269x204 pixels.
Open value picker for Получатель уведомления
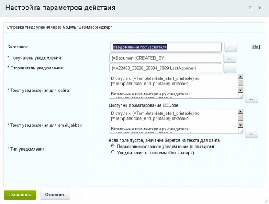(229, 58)
